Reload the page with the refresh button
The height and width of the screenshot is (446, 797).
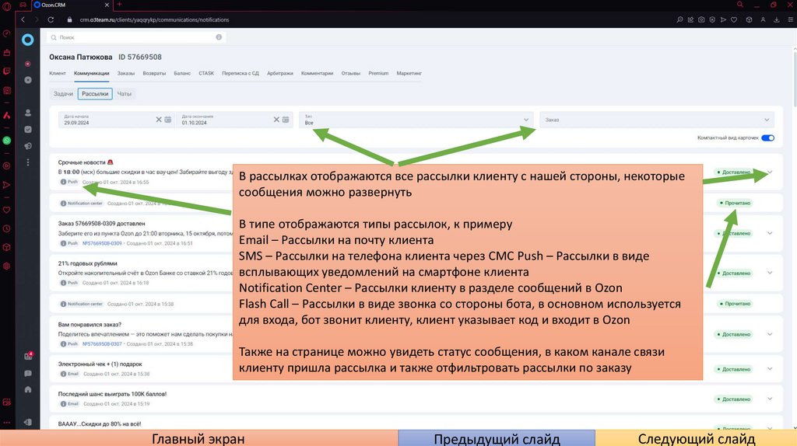(51, 19)
